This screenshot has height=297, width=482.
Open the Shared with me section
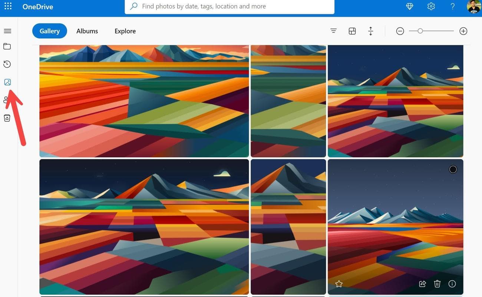[x=7, y=99]
